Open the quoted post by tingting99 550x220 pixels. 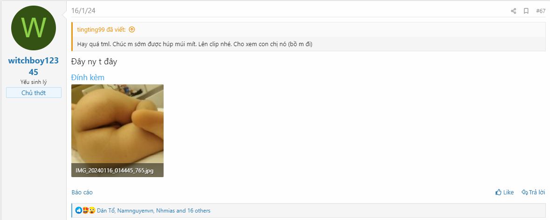coord(101,29)
